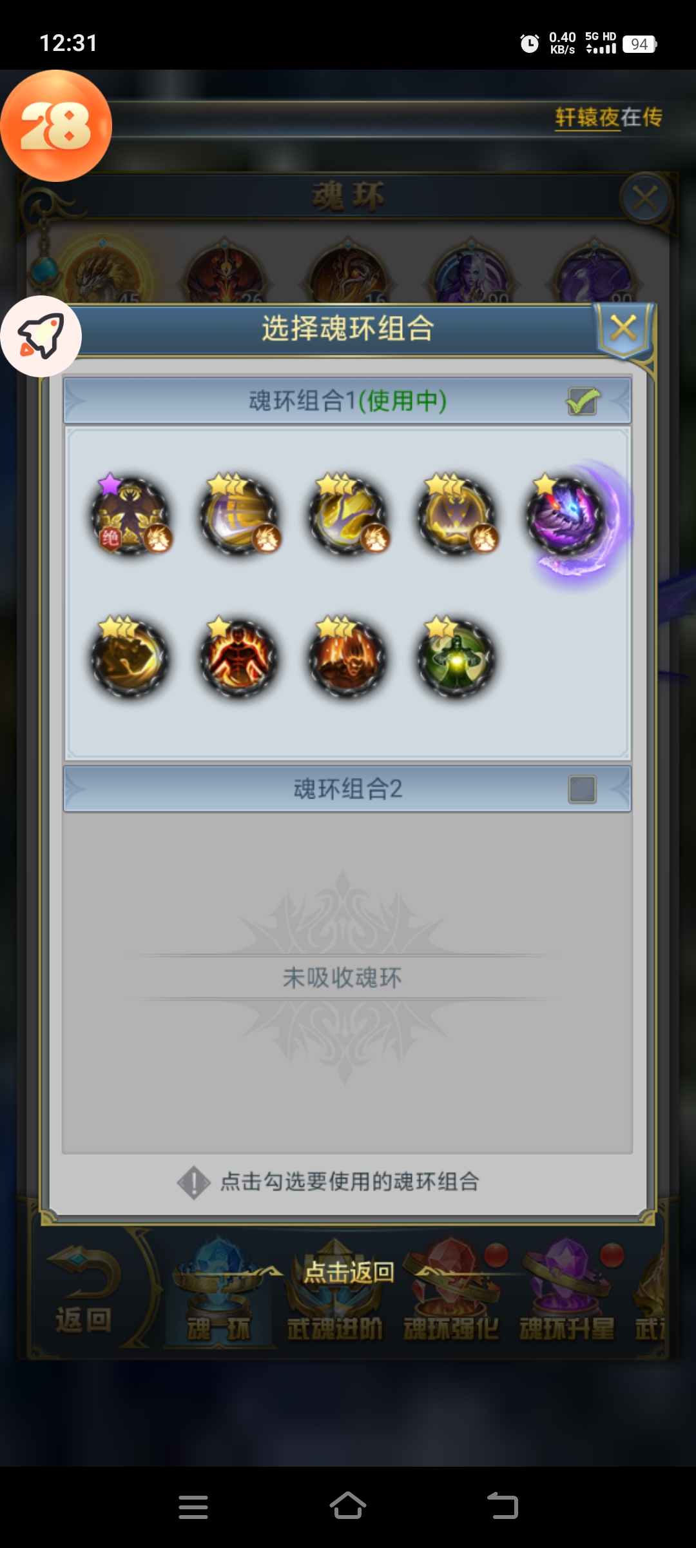Image resolution: width=696 pixels, height=1548 pixels.
Task: Open the orange 28 floating badge
Action: [56, 126]
